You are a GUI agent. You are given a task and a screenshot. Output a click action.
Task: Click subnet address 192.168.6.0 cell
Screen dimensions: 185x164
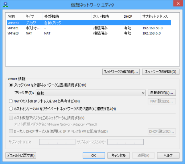(x=152, y=33)
